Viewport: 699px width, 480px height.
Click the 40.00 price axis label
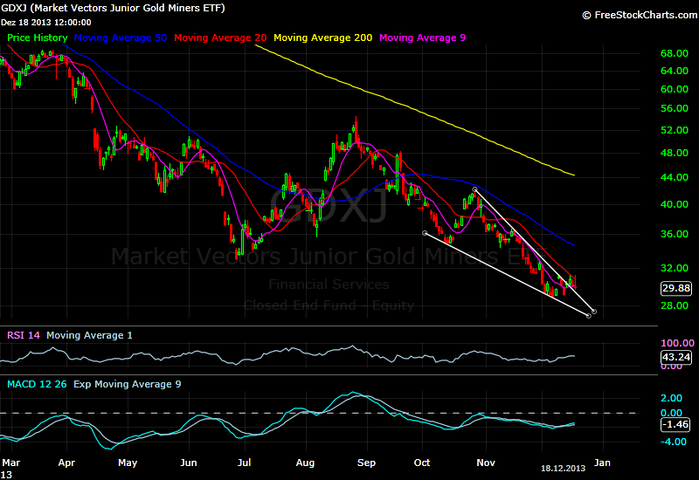tap(675, 204)
